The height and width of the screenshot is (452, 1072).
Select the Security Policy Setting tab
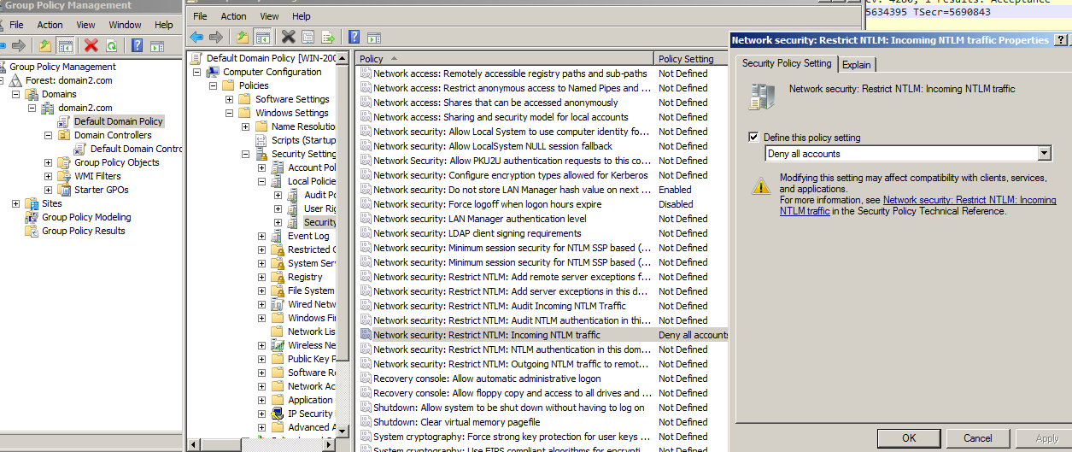(x=786, y=63)
